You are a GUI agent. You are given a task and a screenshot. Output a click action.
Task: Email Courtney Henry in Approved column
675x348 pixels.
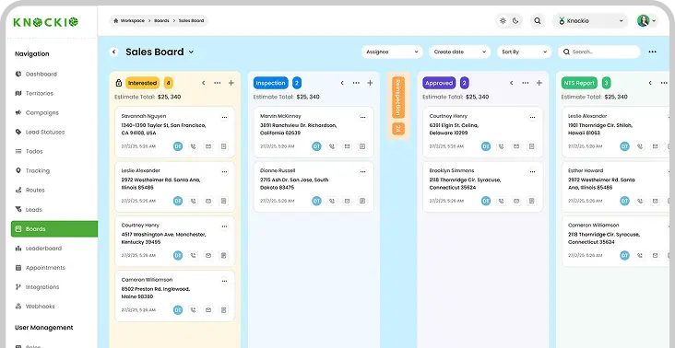coord(516,146)
